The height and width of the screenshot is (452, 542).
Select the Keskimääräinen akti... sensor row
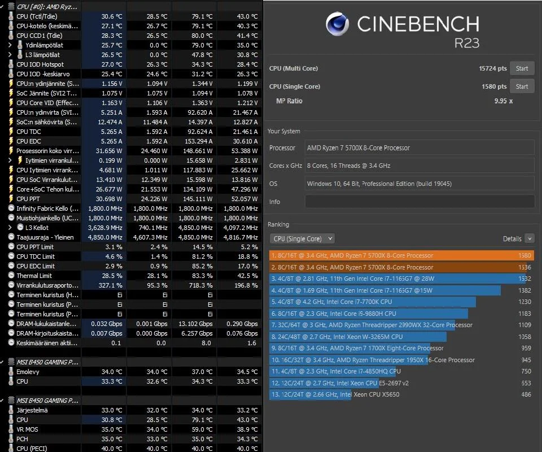(x=130, y=343)
